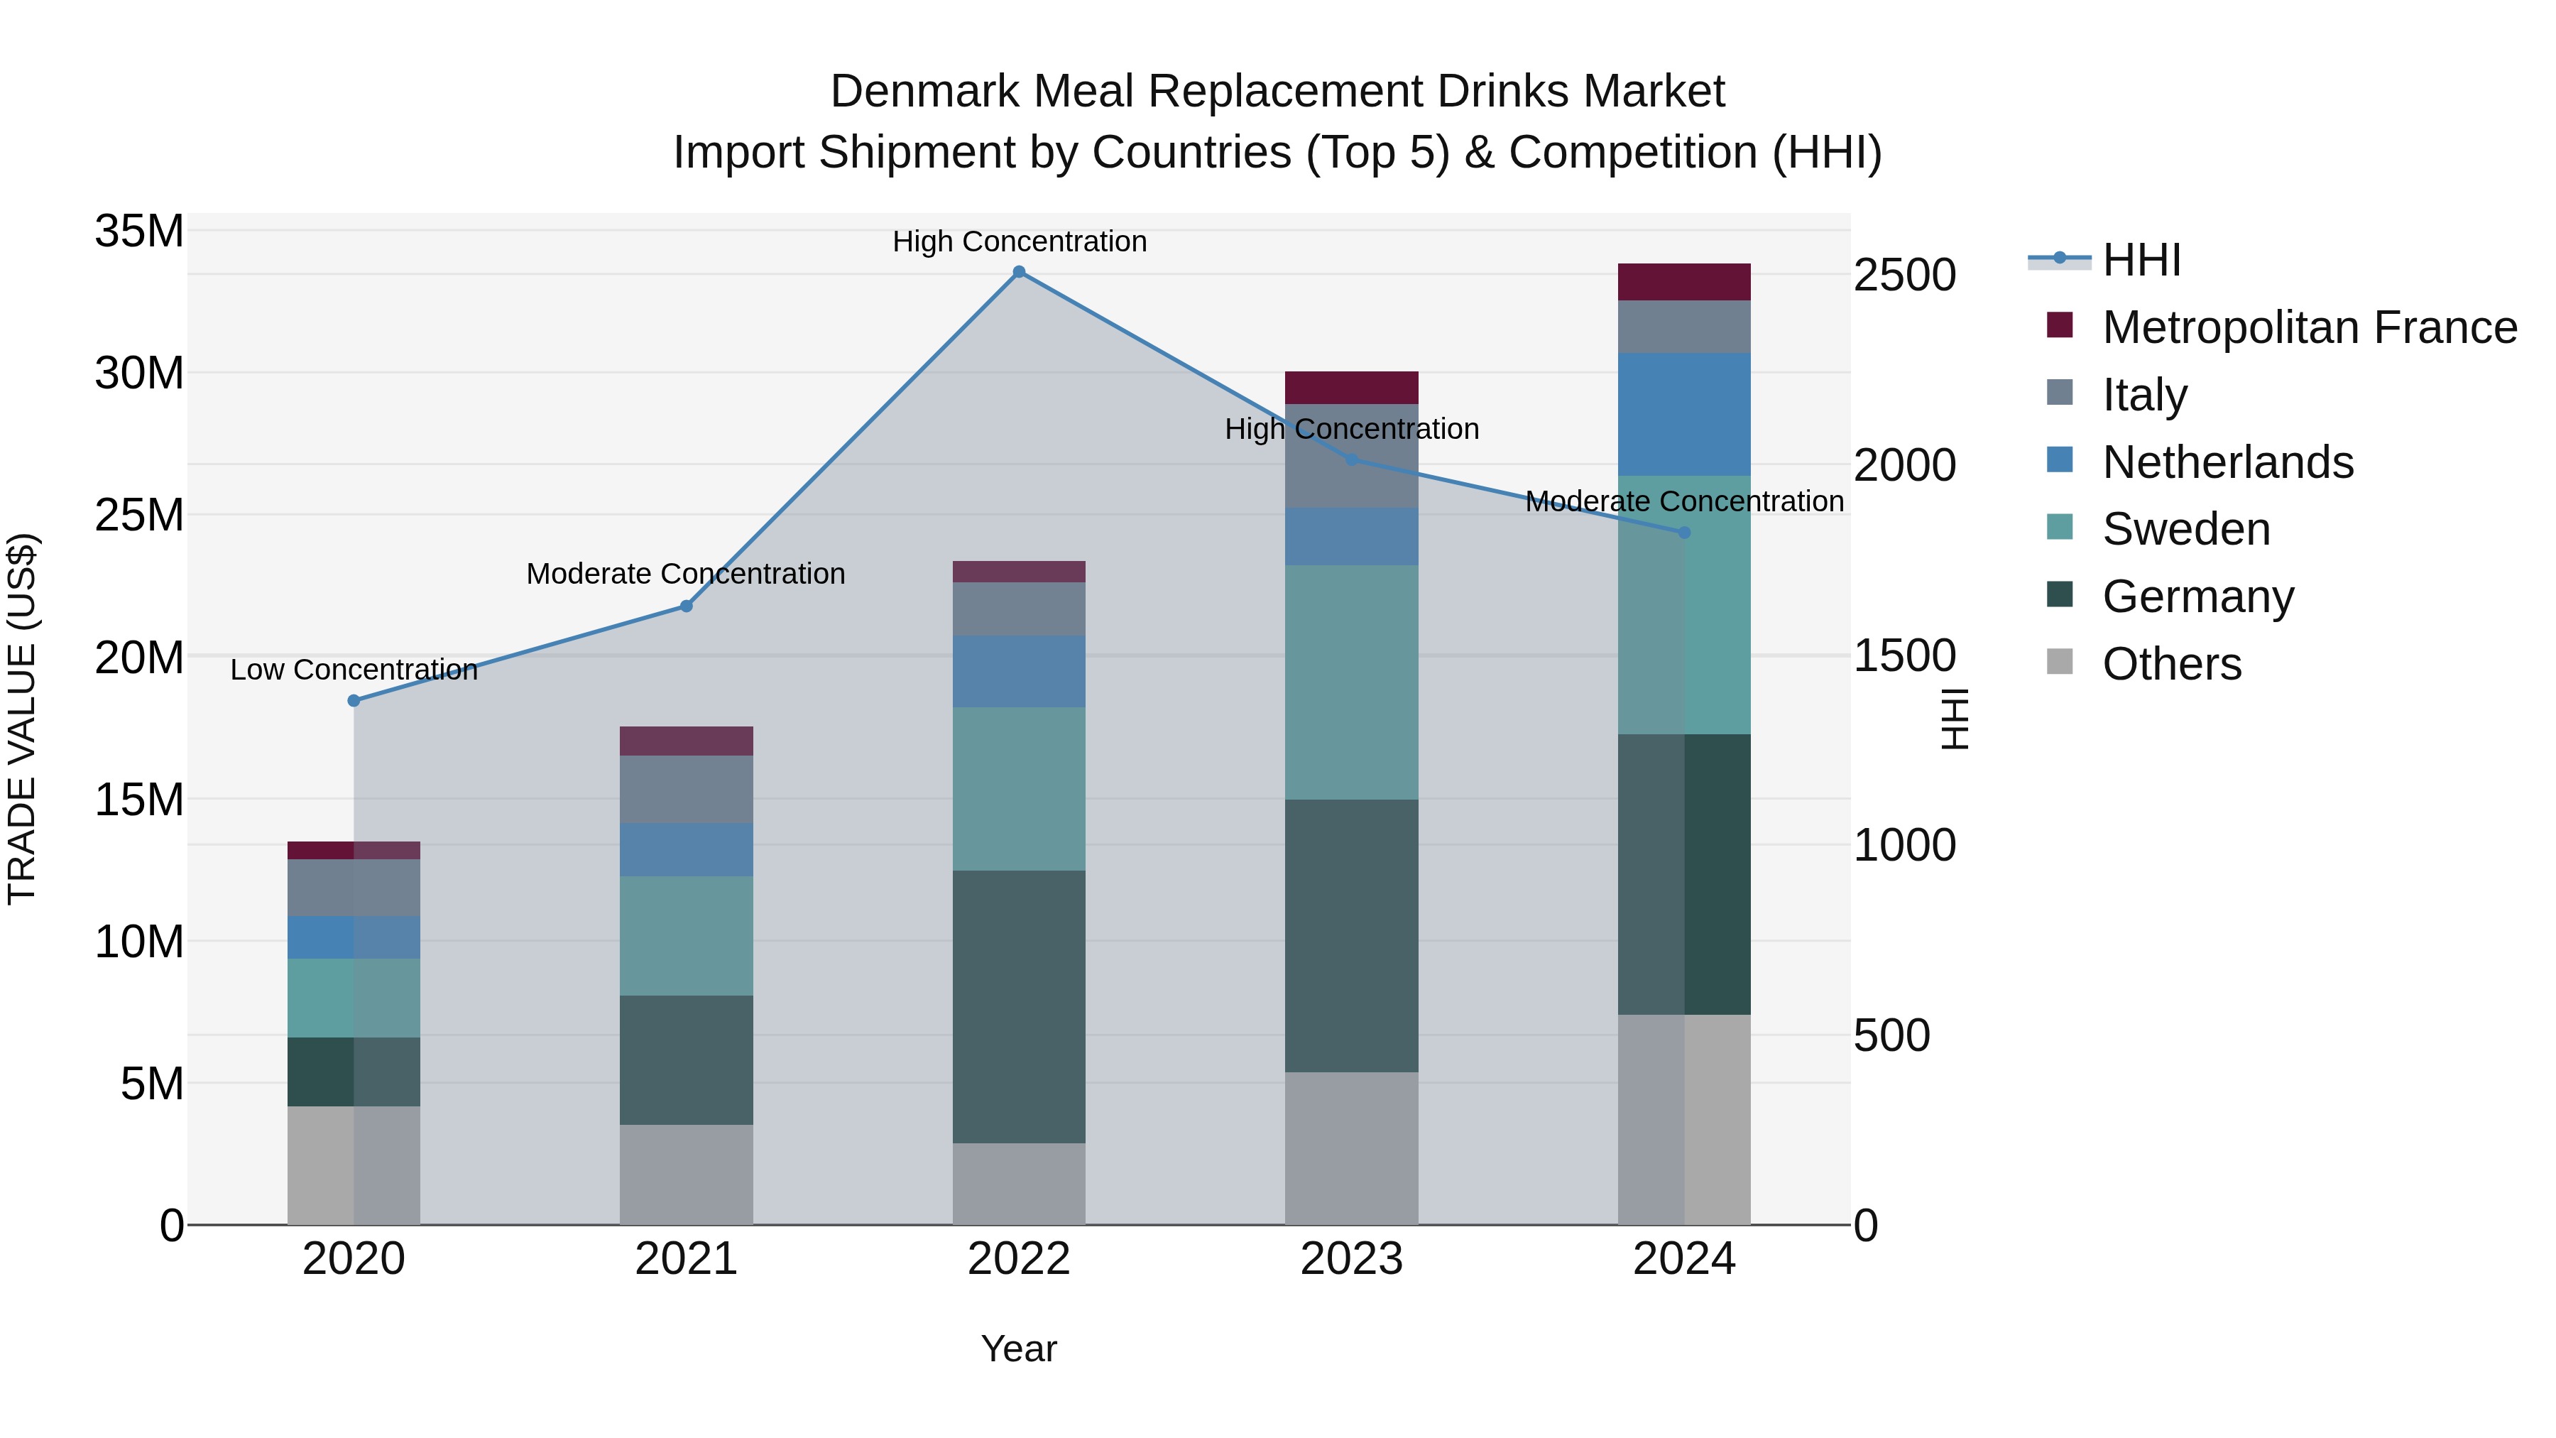The width and height of the screenshot is (2556, 1438).
Task: Click the 35M y-axis tick label
Action: [x=139, y=232]
